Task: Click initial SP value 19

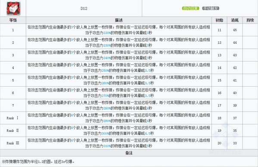Action: pyautogui.click(x=219, y=131)
